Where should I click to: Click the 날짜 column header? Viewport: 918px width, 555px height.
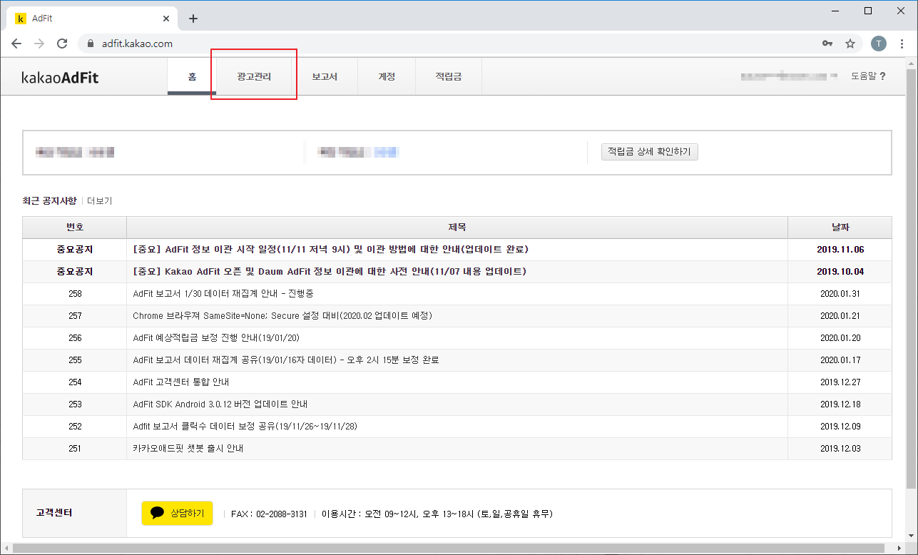(840, 228)
